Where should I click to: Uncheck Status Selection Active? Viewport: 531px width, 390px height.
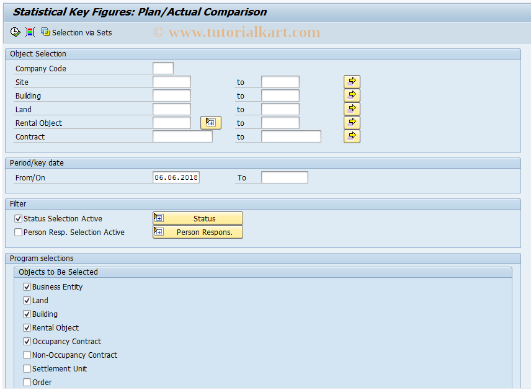[18, 219]
